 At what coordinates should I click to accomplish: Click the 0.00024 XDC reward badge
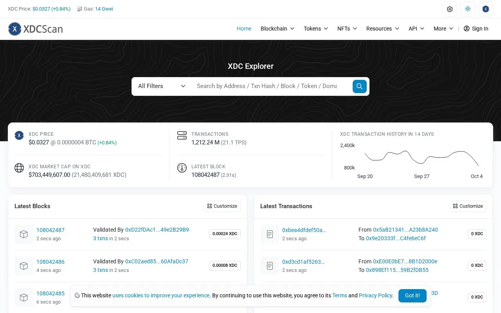[225, 234]
